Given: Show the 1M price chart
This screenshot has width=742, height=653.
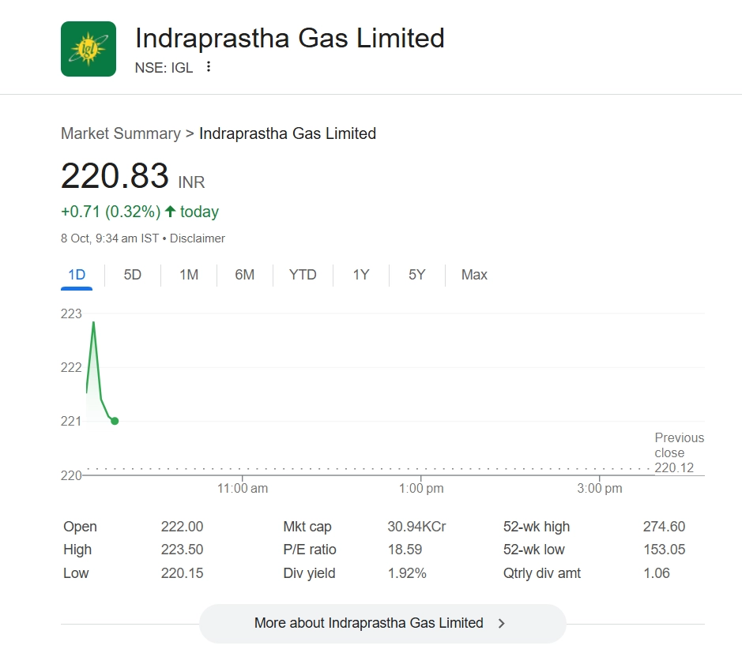Looking at the screenshot, I should tap(189, 275).
